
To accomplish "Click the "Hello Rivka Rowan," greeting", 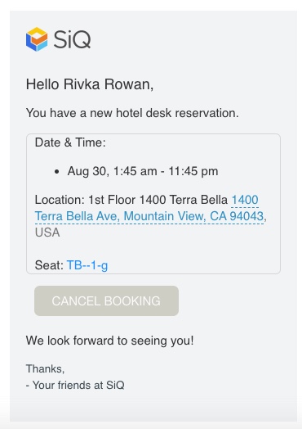I will click(x=90, y=84).
